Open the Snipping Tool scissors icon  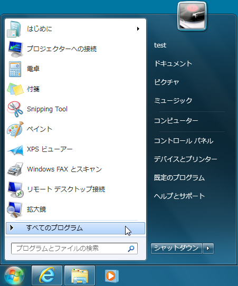[x=15, y=109]
